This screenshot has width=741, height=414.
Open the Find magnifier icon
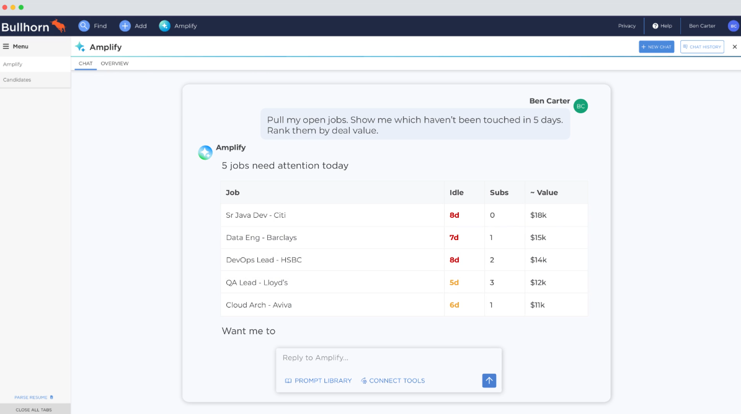tap(84, 26)
